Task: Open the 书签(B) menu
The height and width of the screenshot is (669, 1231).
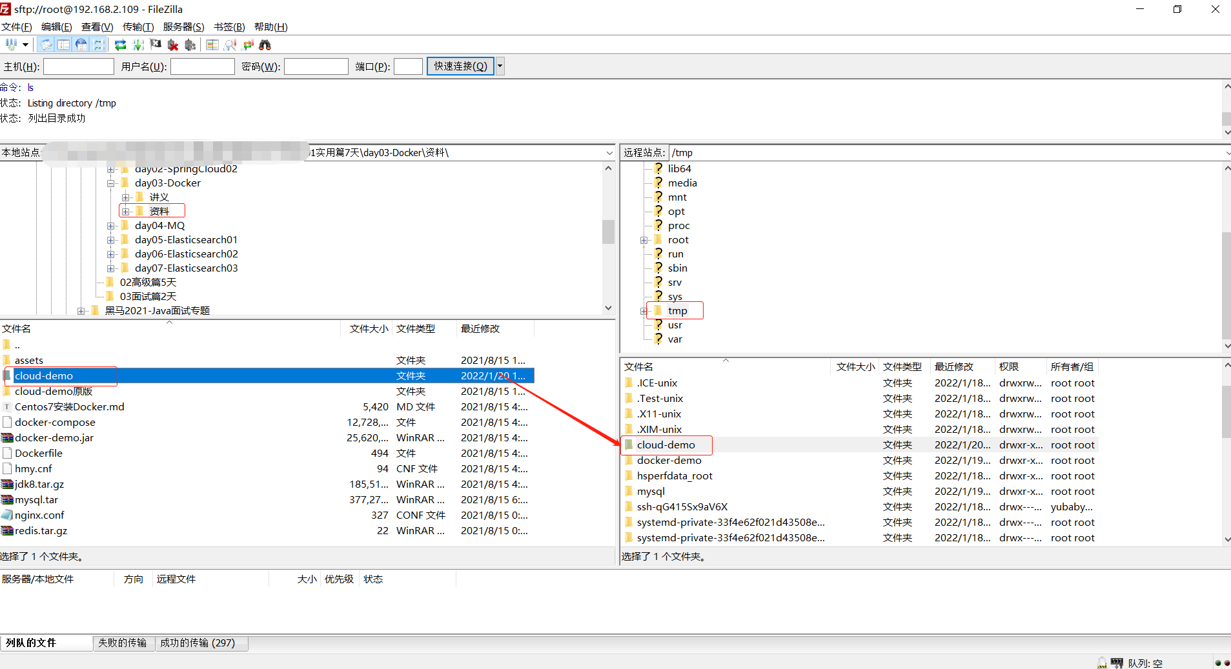Action: tap(229, 26)
